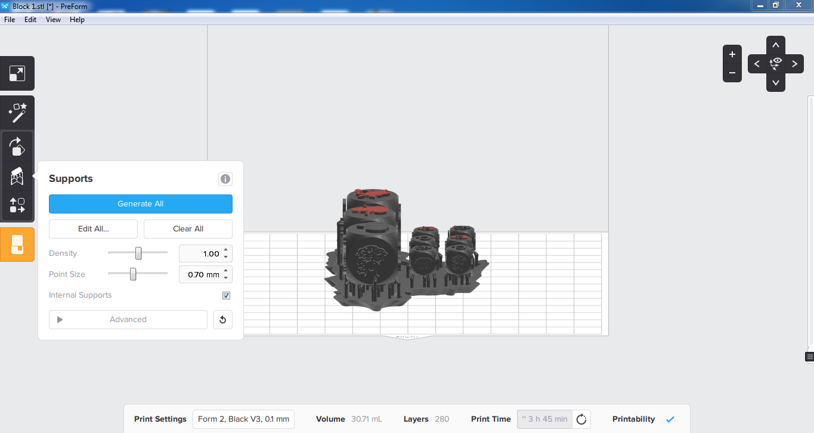Open the View menu

[54, 20]
